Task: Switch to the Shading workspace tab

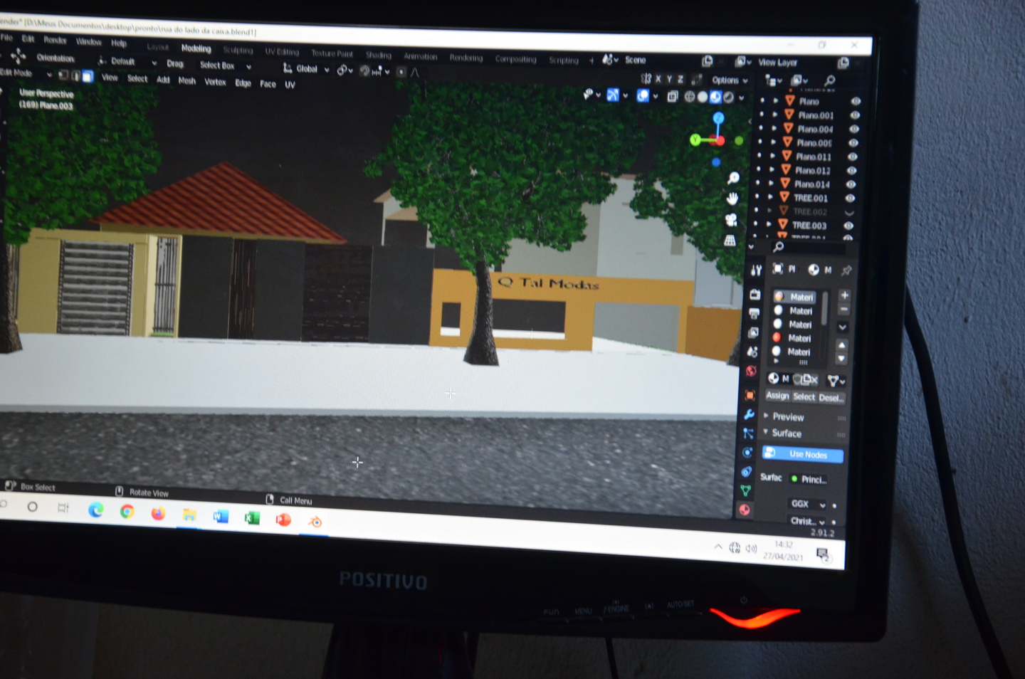Action: click(x=379, y=55)
